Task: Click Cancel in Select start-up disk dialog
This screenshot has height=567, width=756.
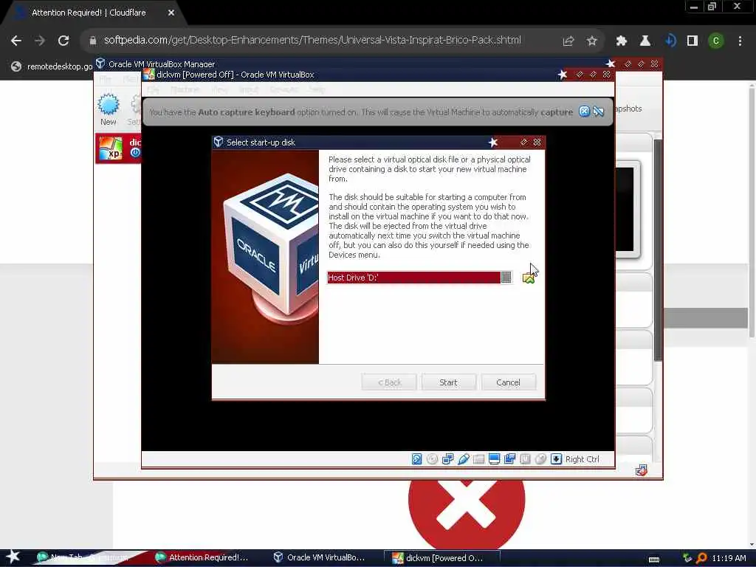Action: click(508, 382)
